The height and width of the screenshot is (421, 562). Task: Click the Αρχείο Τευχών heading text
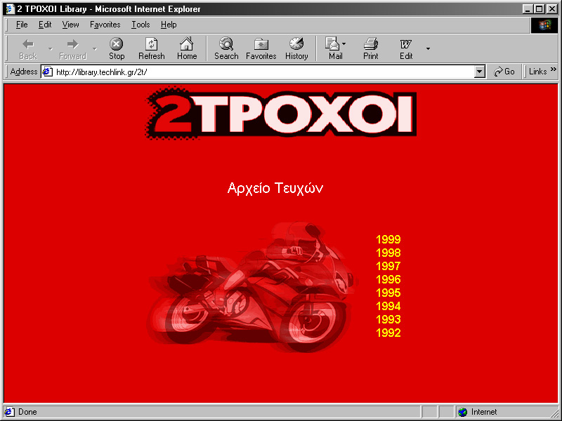[275, 188]
